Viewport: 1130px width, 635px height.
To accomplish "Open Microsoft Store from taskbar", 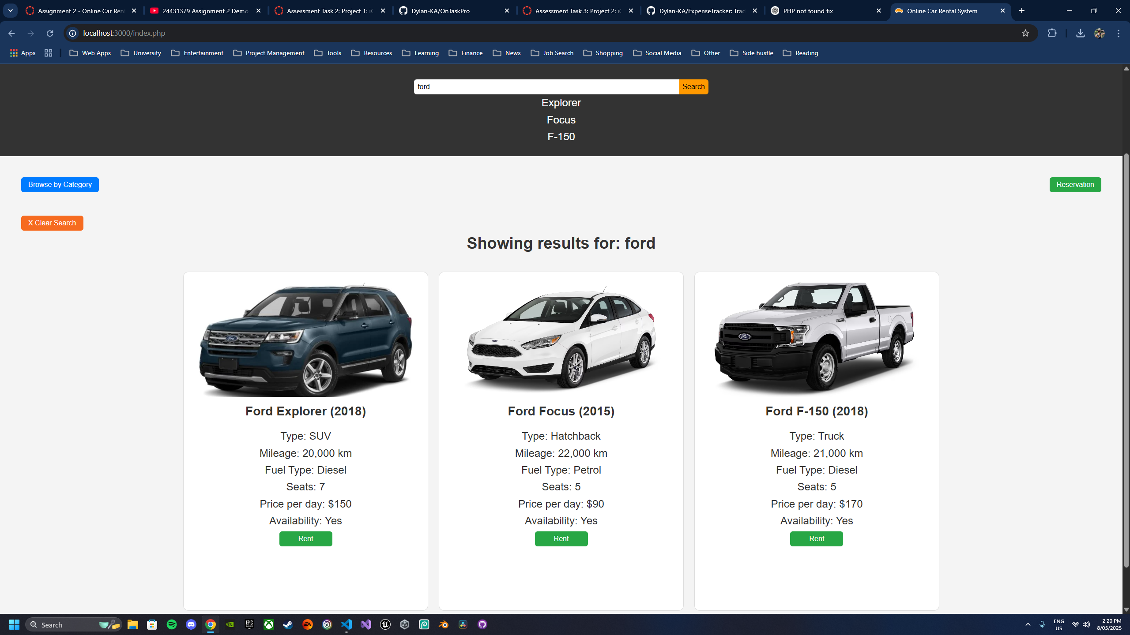I will [x=152, y=624].
